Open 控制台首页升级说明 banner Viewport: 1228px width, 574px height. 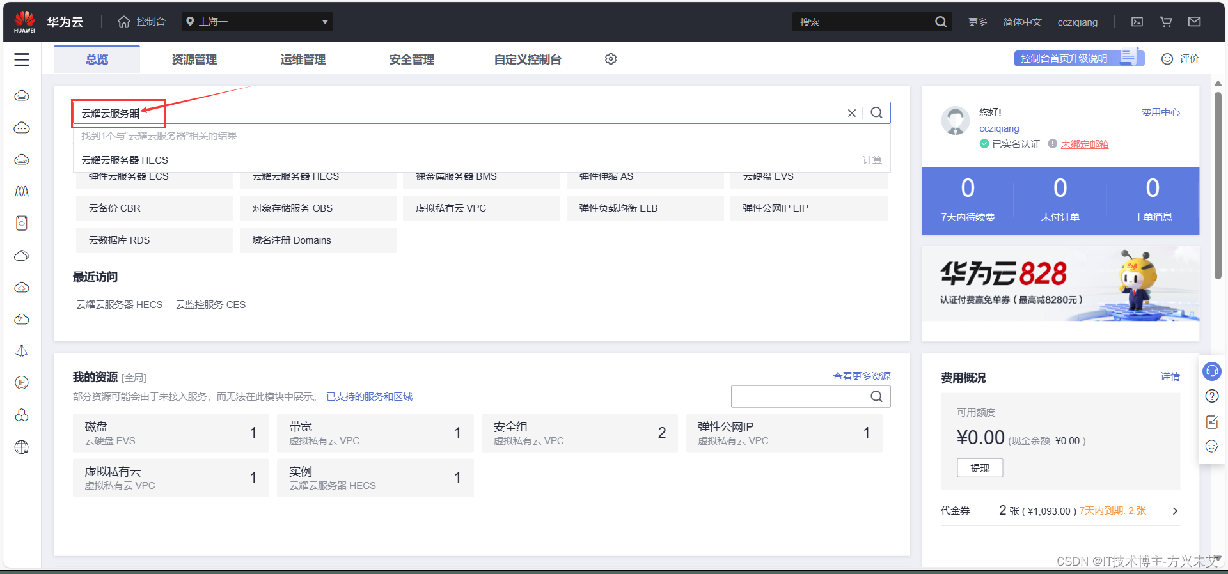point(1078,58)
